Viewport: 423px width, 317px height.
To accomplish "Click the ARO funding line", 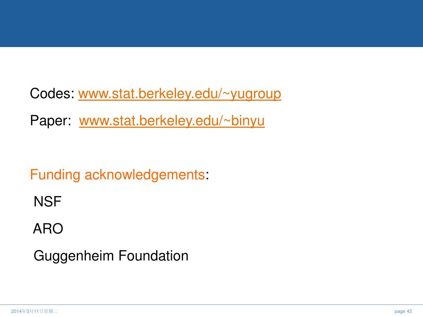I will tap(48, 229).
